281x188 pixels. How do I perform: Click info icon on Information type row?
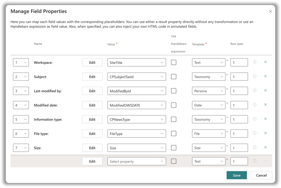point(254,119)
